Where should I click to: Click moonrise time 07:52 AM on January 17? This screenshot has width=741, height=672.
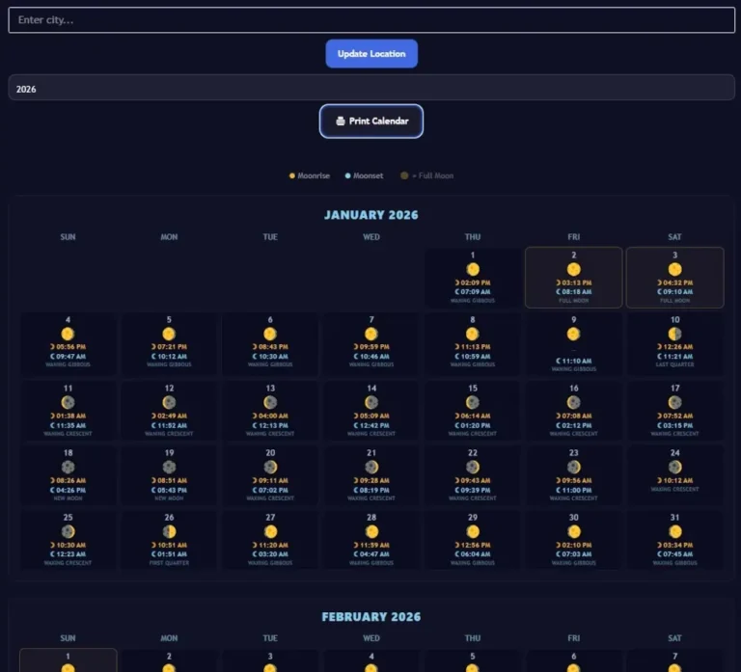point(674,416)
